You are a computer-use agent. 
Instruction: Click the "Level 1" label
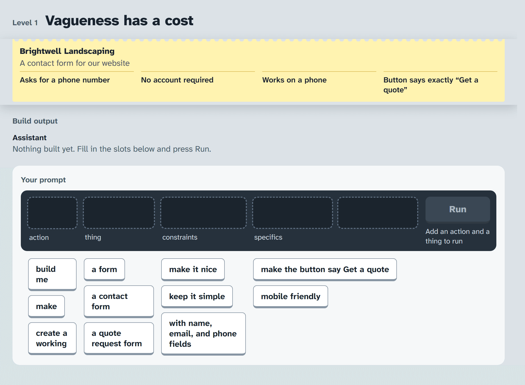coord(25,23)
